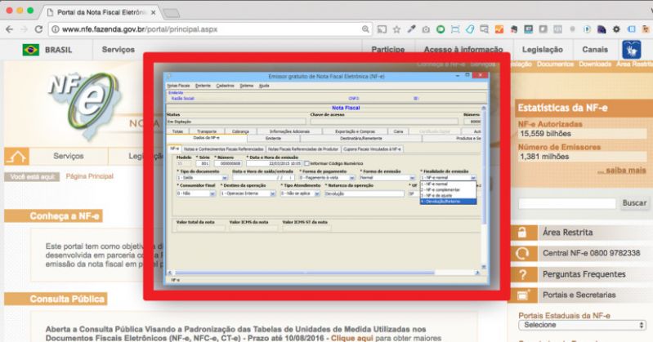Viewport: 653px width, 342px height.
Task: Click the icon beside Portais e Secretarias
Action: 522,295
